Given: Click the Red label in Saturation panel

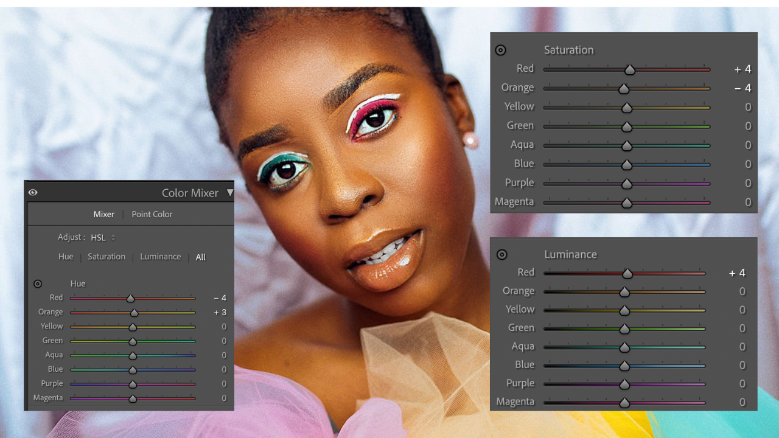Looking at the screenshot, I should pyautogui.click(x=525, y=68).
